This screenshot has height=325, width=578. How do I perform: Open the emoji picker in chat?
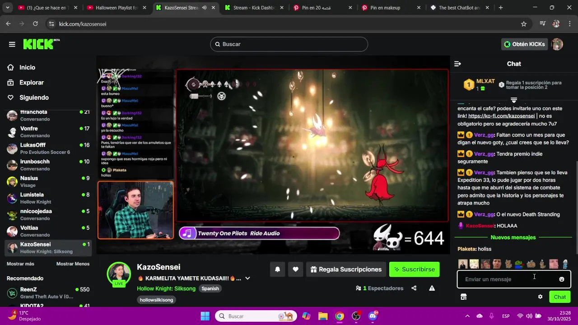[562, 279]
